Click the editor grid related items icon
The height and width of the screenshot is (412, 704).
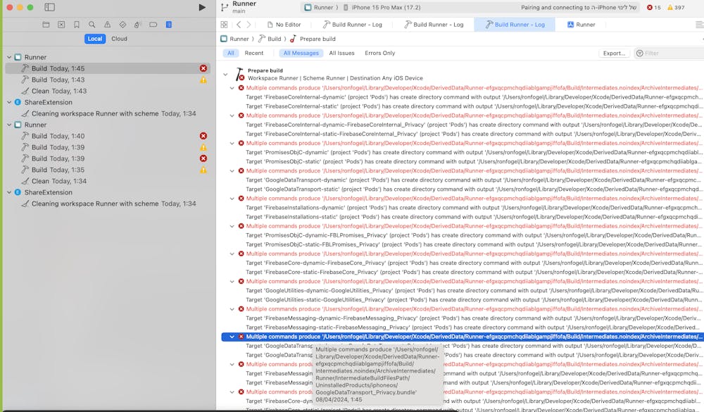pos(224,25)
